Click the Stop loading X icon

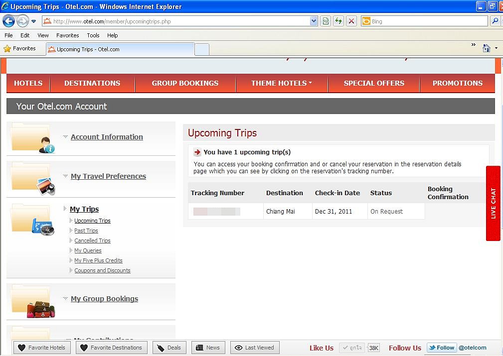(x=351, y=21)
